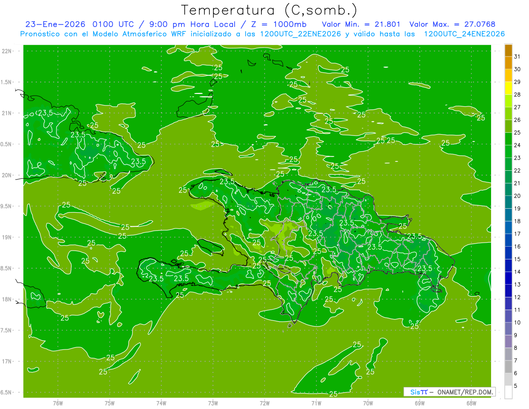The height and width of the screenshot is (409, 529).
Task: Pick the orange 29–30 color scale swatch
Action: [508, 75]
